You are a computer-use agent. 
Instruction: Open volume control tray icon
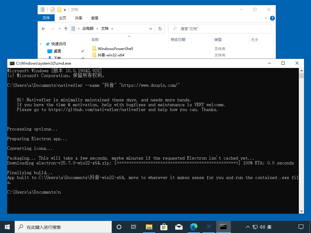coord(262,227)
